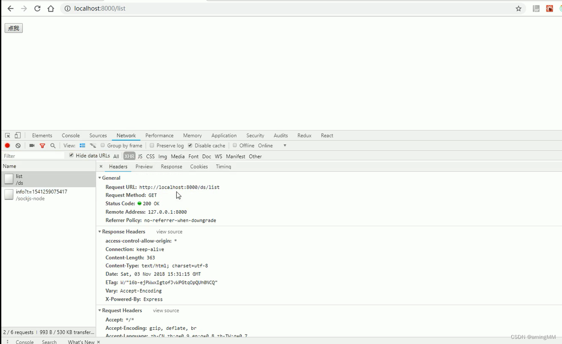Go forward in browser history
The width and height of the screenshot is (562, 344).
tap(24, 9)
